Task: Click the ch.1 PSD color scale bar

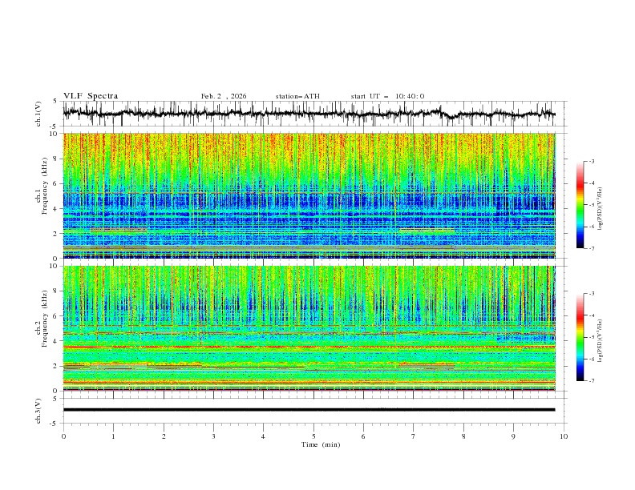Action: [580, 205]
